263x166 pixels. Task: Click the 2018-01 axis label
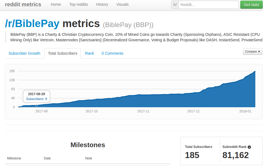(245, 111)
